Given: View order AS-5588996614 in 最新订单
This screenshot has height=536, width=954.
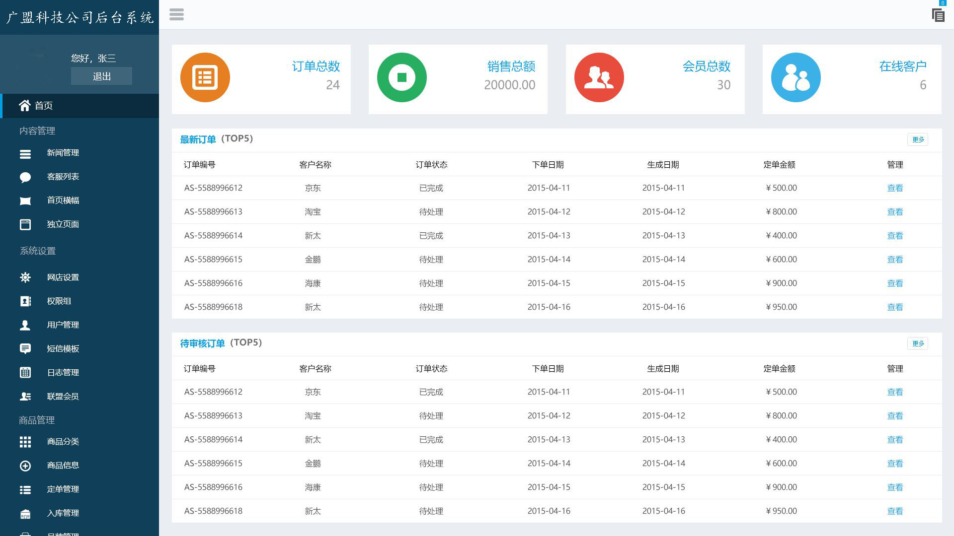Looking at the screenshot, I should (x=895, y=236).
